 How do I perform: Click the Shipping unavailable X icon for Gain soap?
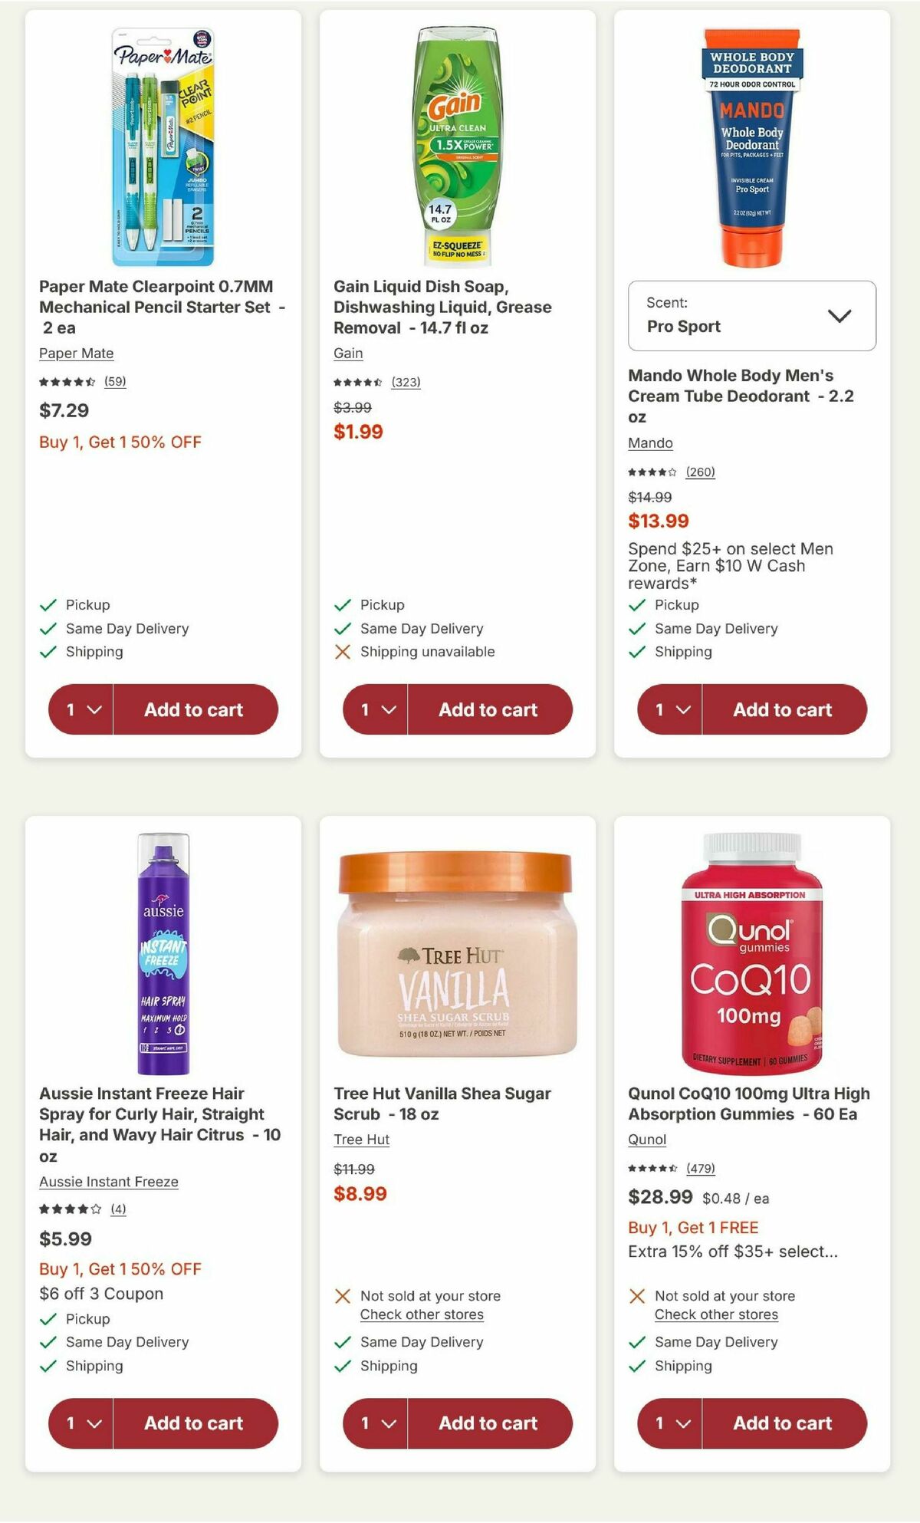(x=342, y=652)
